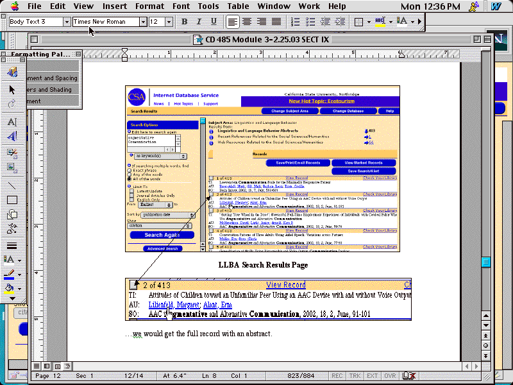The image size is (513, 385).
Task: Click the AIM running man icon
Action: click(474, 6)
